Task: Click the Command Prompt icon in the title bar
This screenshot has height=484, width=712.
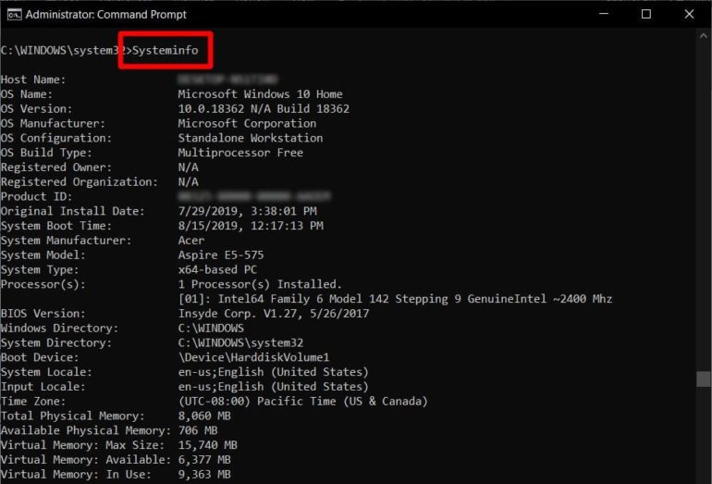Action: click(x=14, y=14)
